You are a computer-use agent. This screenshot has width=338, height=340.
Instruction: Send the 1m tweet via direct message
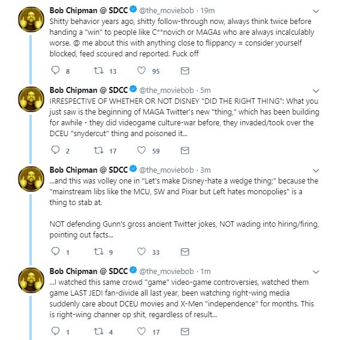pyautogui.click(x=185, y=332)
